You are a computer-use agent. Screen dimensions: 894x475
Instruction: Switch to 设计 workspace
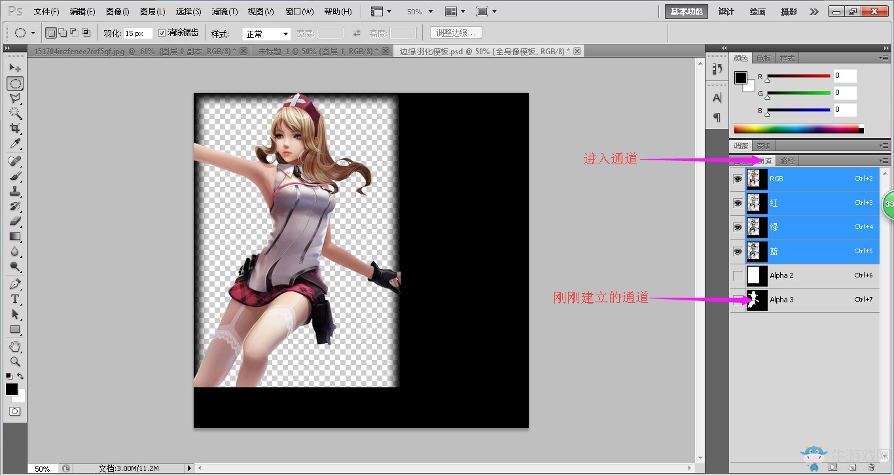[726, 12]
